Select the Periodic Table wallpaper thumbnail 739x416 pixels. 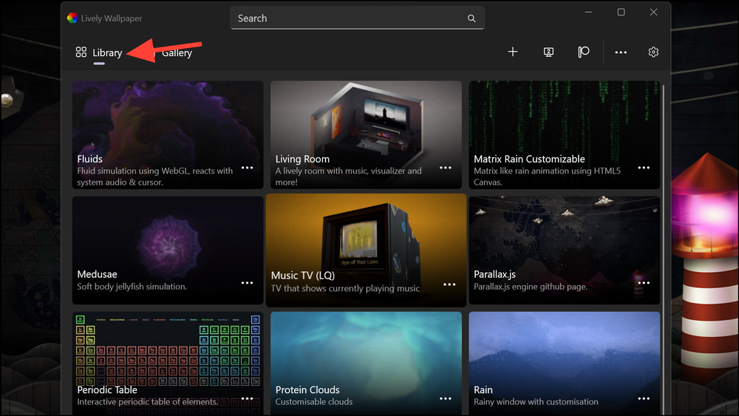point(168,355)
